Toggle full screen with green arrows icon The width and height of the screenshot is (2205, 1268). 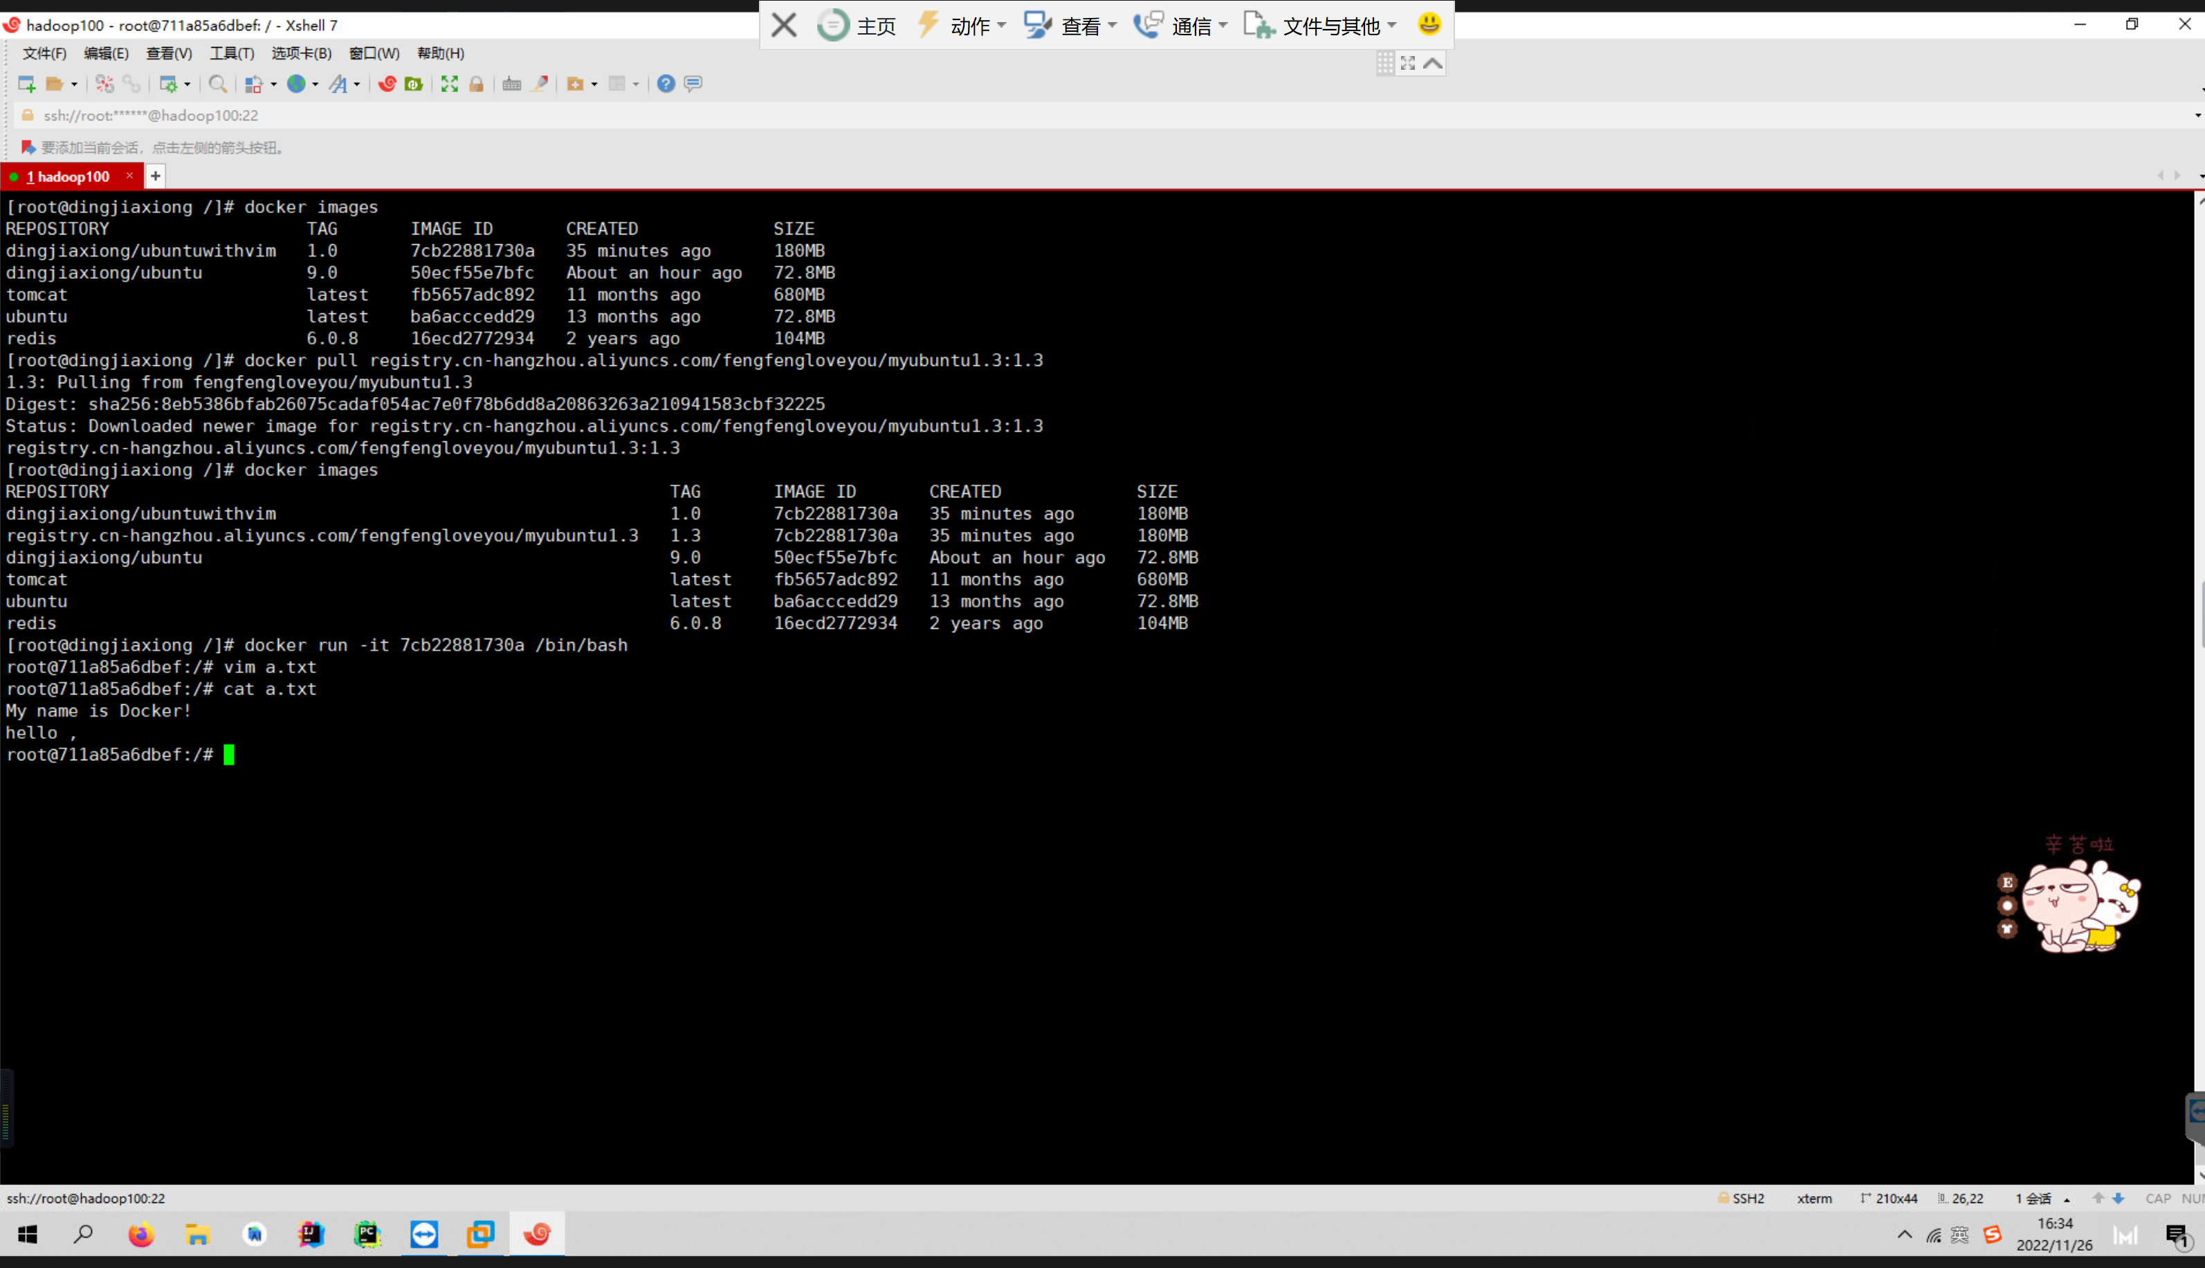click(449, 84)
